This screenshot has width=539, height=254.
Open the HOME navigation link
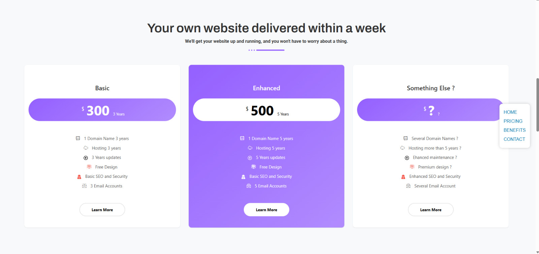tap(510, 112)
